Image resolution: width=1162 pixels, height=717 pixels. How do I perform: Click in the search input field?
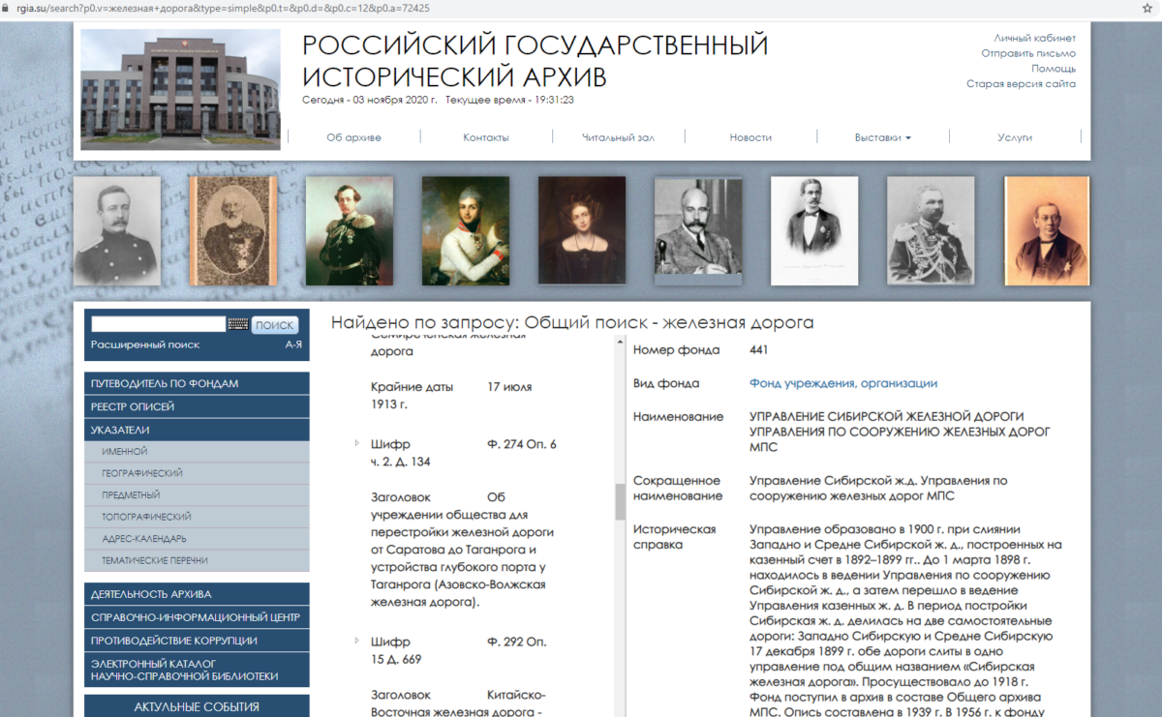point(158,324)
